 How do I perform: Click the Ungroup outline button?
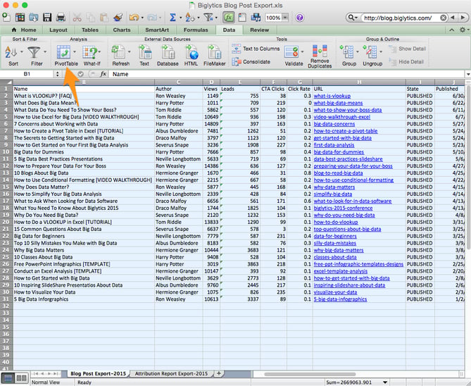pos(370,56)
